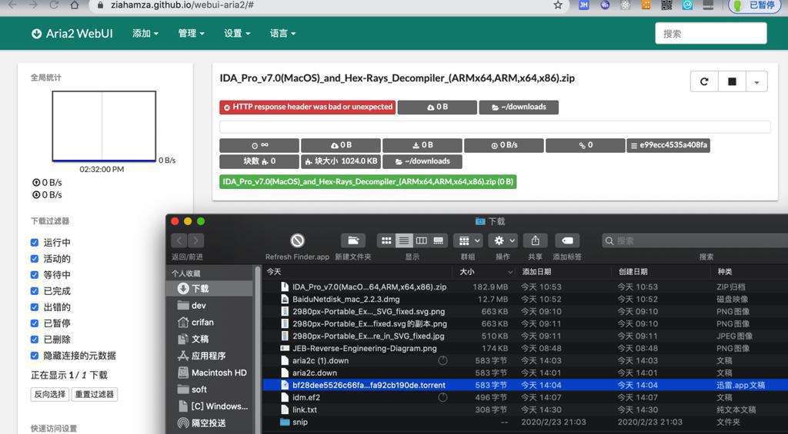This screenshot has width=788, height=434.
Task: Click the Finder 添加标签 tag icon
Action: click(x=567, y=241)
